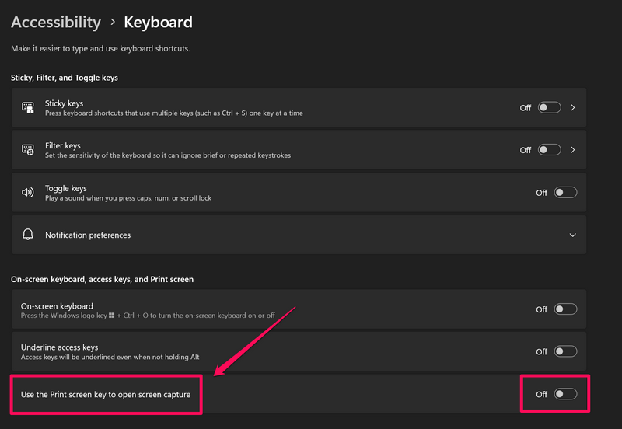The height and width of the screenshot is (429, 622).
Task: Enable Print screen key screen capture toggle
Action: [x=565, y=394]
